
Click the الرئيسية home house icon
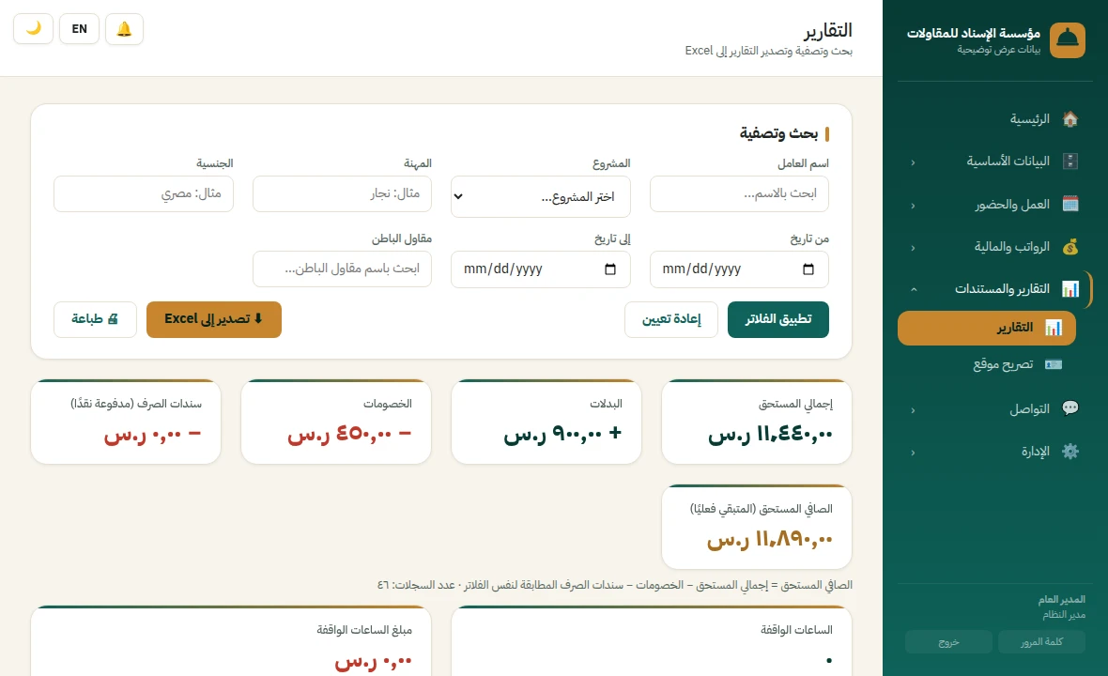(x=1070, y=118)
